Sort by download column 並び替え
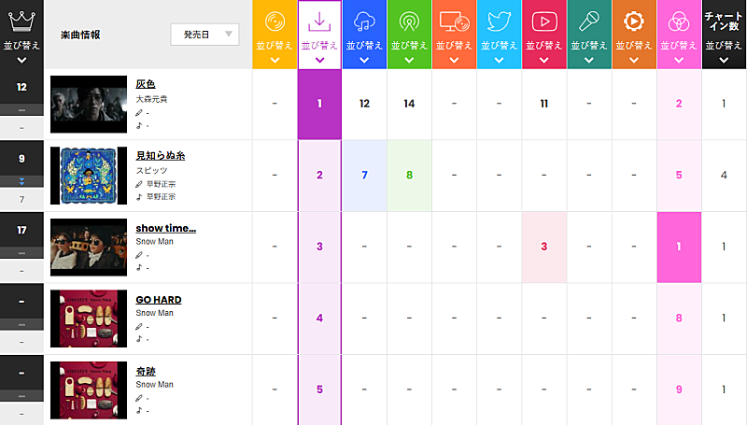This screenshot has height=425, width=747. coord(319,52)
